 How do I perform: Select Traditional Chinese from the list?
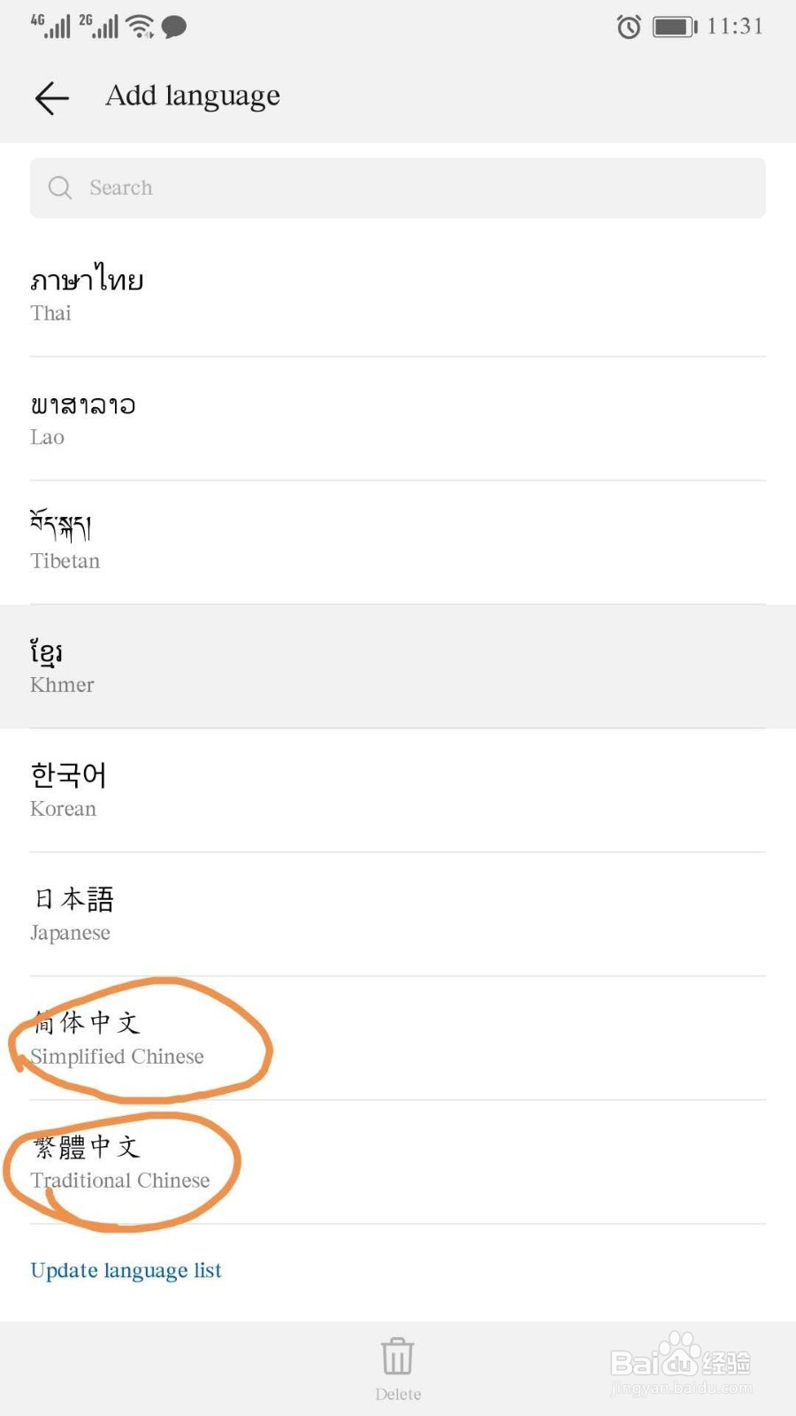click(x=398, y=1161)
